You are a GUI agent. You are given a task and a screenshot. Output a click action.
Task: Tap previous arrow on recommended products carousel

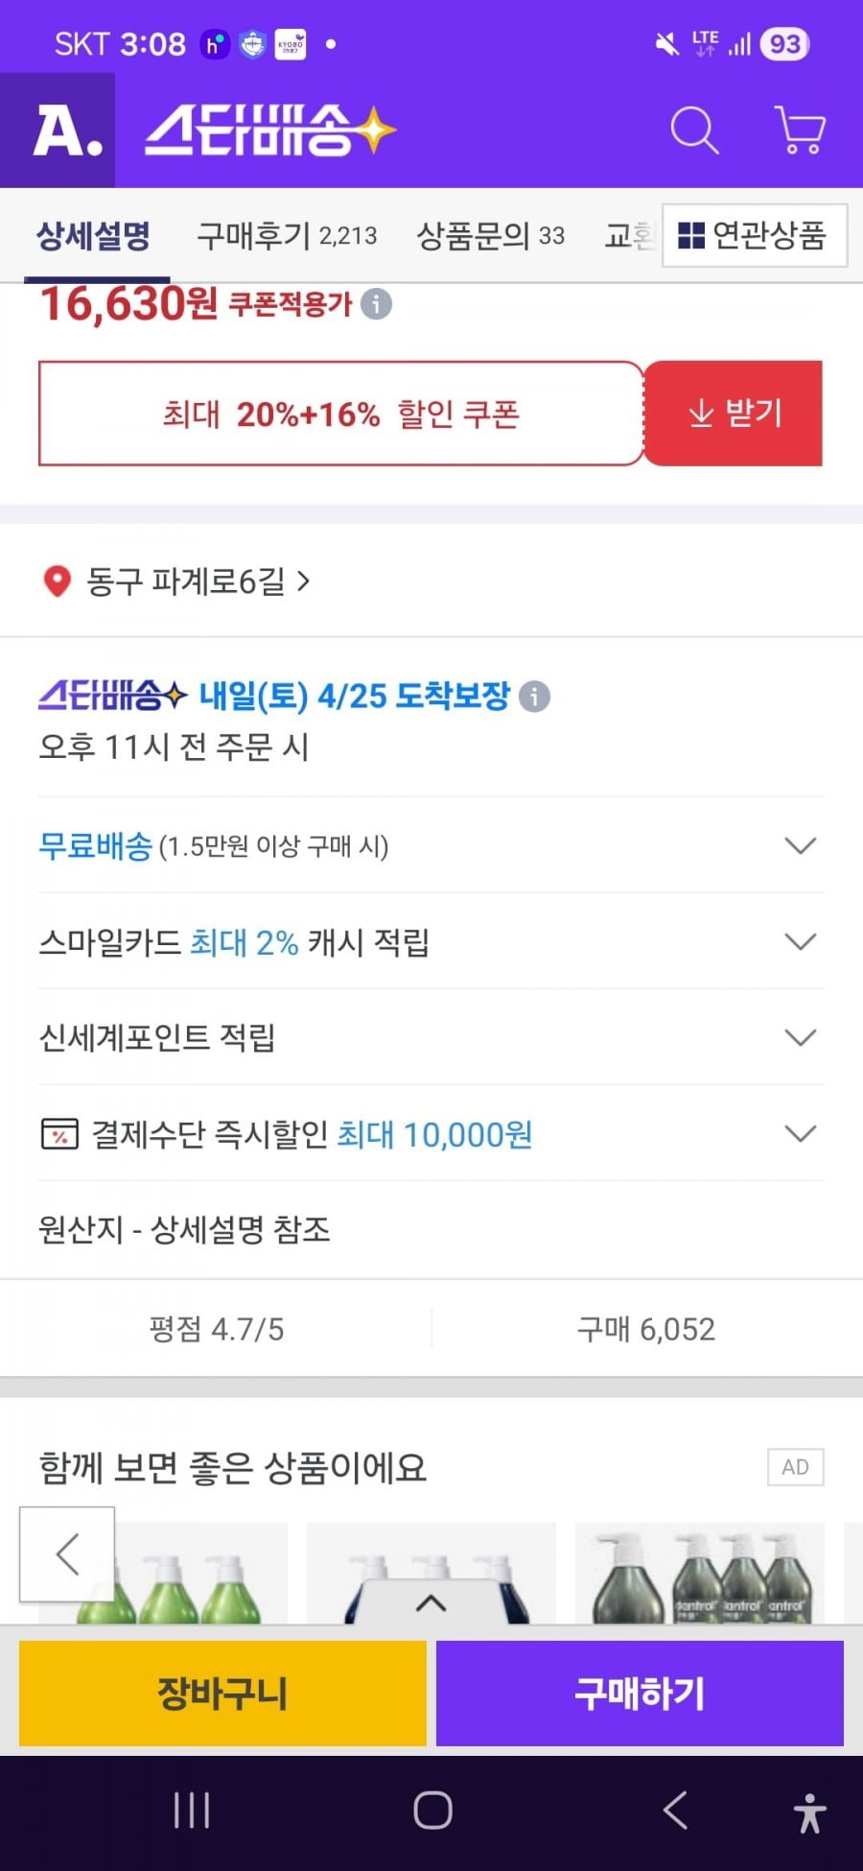pos(67,1554)
